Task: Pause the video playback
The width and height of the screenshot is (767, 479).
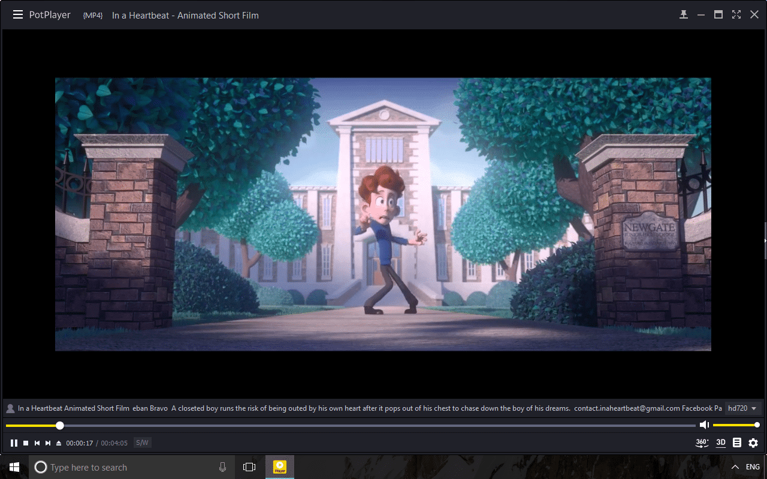Action: (x=14, y=443)
